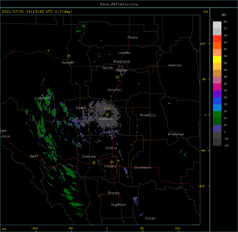
Task: Pick the dark orange swatch near 60 dBZ
Action: 217,46
